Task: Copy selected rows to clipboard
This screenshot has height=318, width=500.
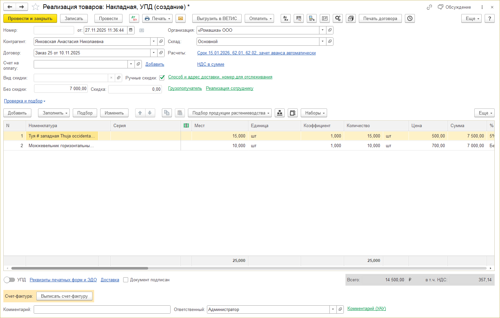Action: click(167, 113)
